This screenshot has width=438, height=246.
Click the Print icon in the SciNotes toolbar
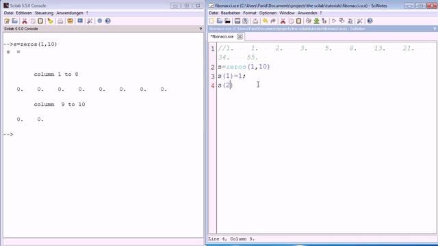[255, 21]
